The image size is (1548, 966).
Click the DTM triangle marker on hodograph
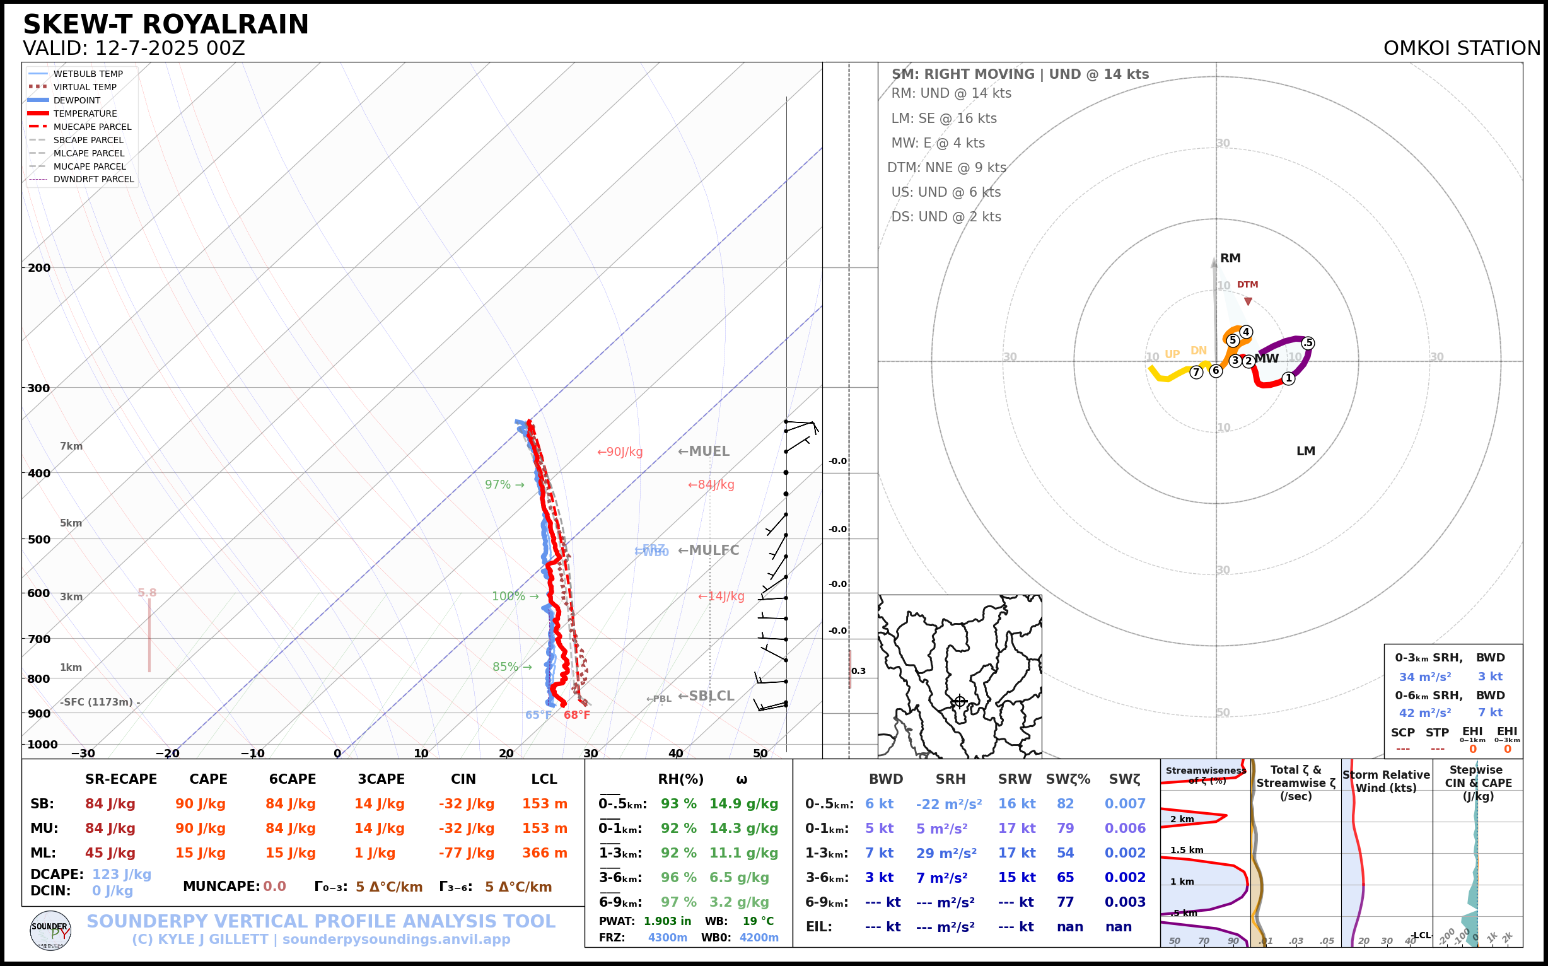(1248, 301)
